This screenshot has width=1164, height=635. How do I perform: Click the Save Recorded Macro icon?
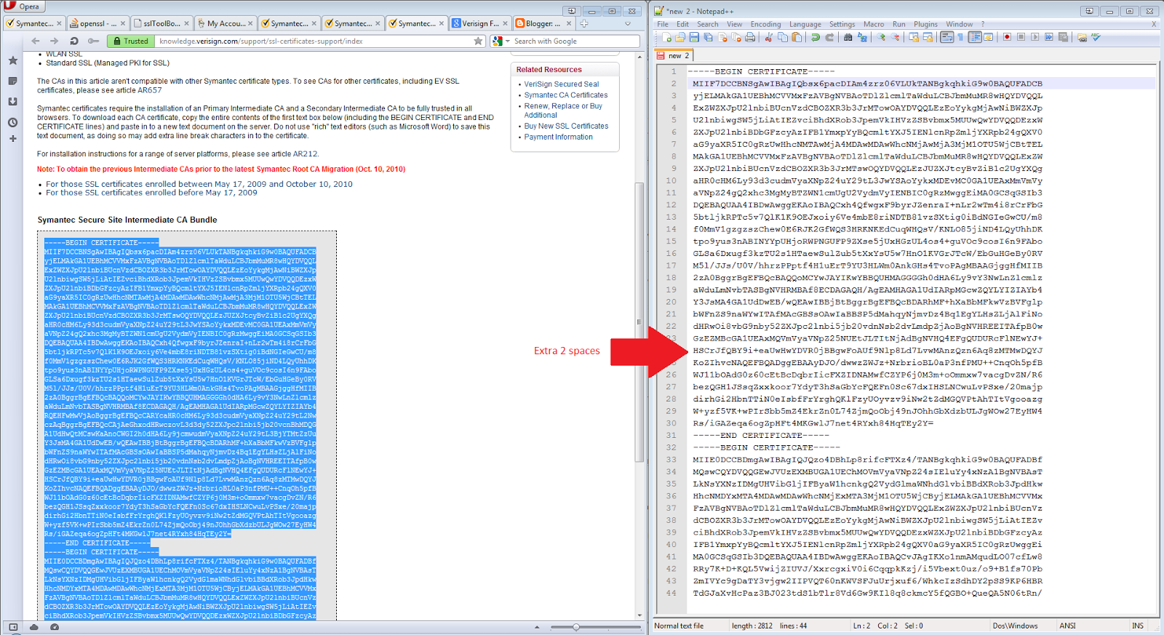coord(1063,37)
